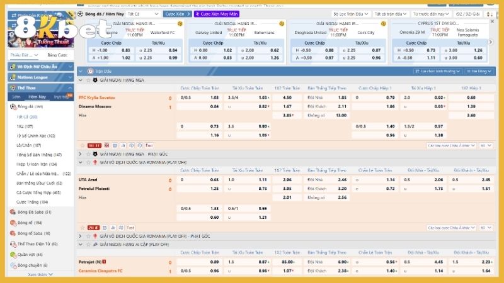The height and width of the screenshot is (283, 504).
Task: Open the (92 / 92) Giải league selector
Action: tap(467, 14)
